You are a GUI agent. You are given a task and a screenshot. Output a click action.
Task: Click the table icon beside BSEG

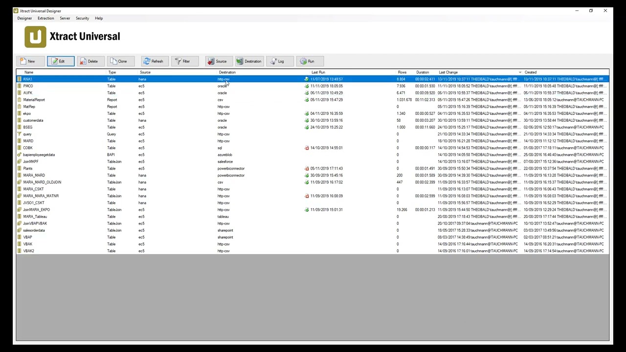[20, 127]
